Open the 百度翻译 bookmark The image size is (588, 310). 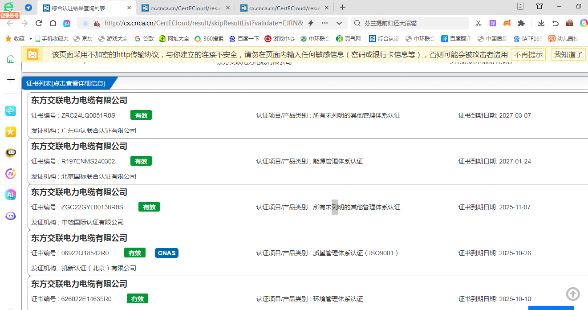coord(456,39)
